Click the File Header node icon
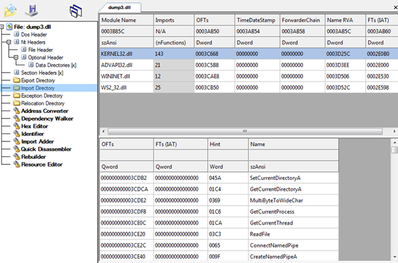This screenshot has height=263, width=398. (x=24, y=50)
